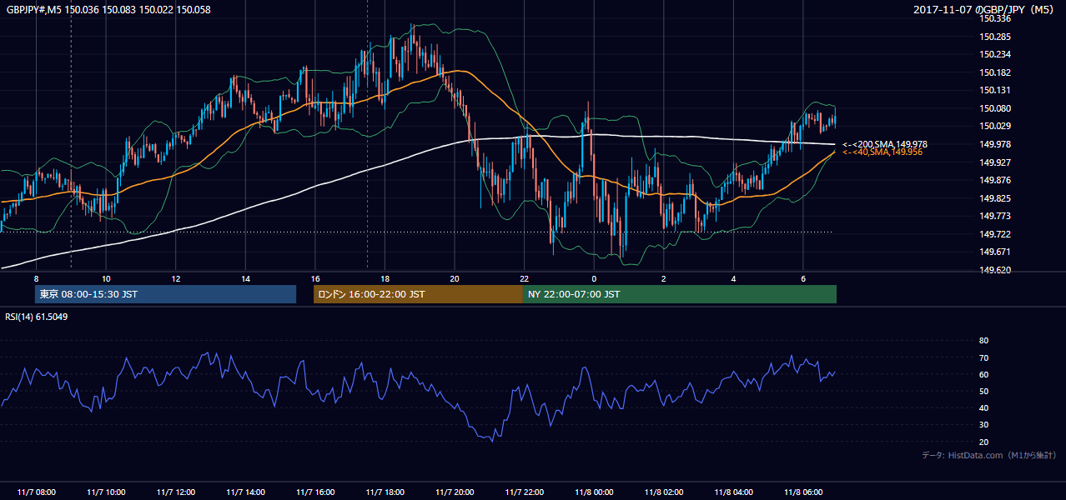Click the 150.080 price axis label

(x=996, y=108)
